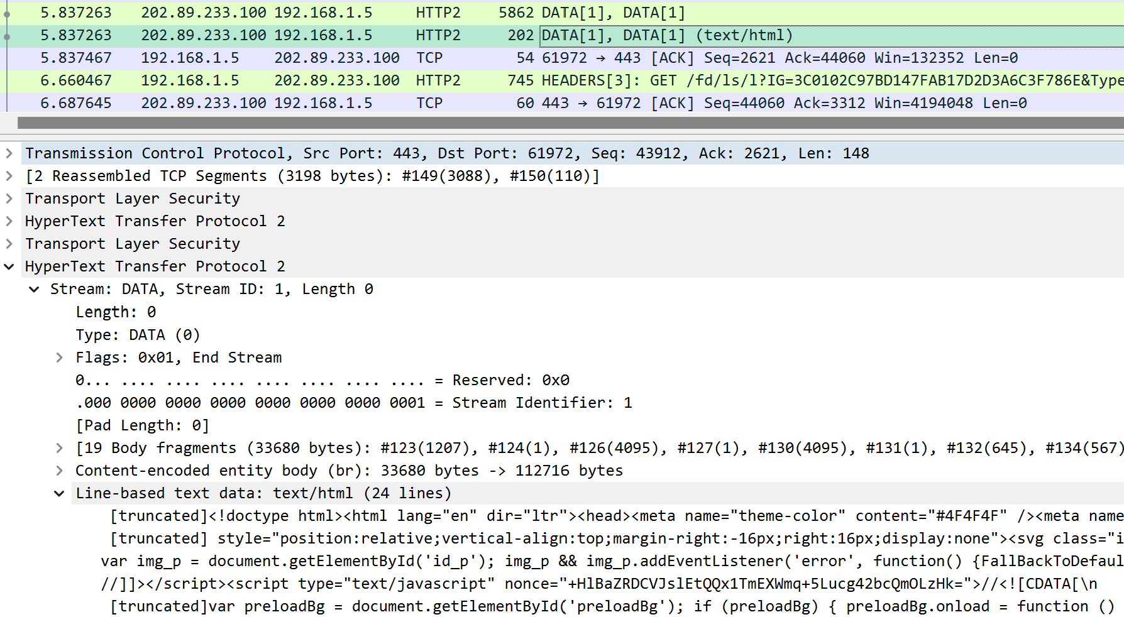
Task: Click source 192.168.1.5 in the 6.660467 row
Action: [190, 80]
